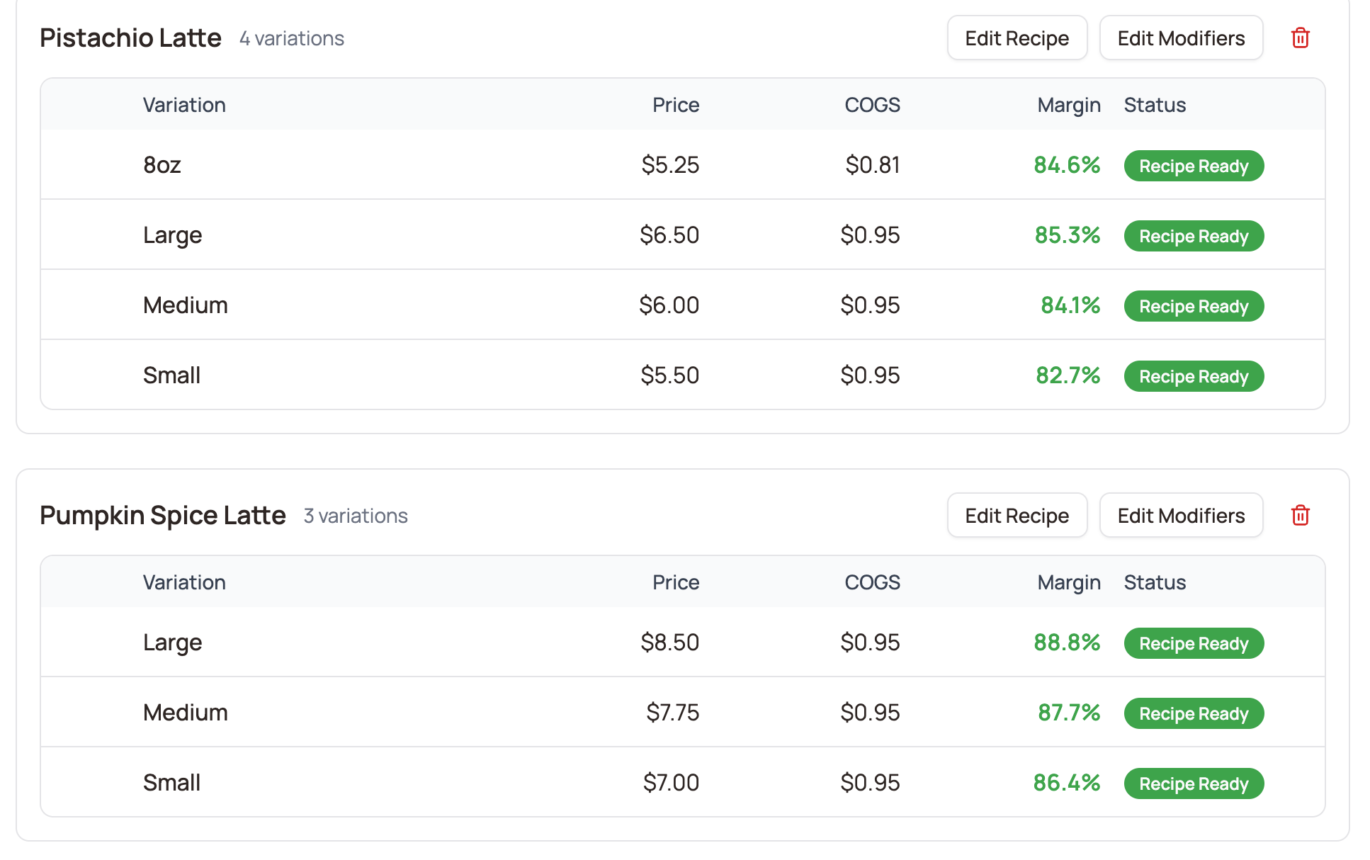Click the Pistachio Latte Medium variation
The height and width of the screenshot is (860, 1370).
tap(185, 305)
